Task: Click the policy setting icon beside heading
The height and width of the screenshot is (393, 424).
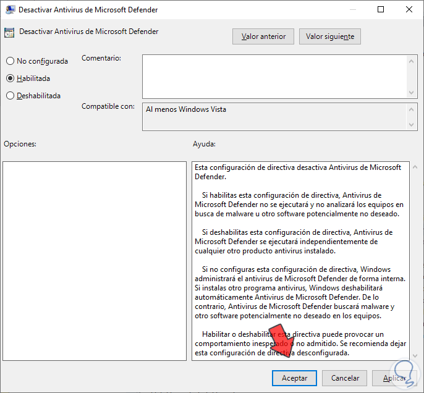Action: (9, 33)
